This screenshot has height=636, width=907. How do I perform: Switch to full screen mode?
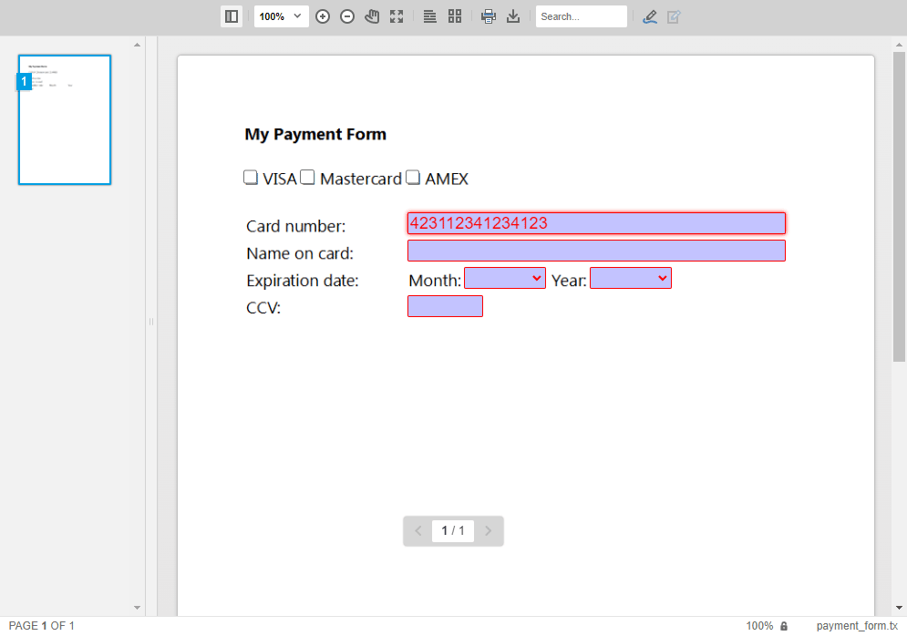(x=397, y=16)
